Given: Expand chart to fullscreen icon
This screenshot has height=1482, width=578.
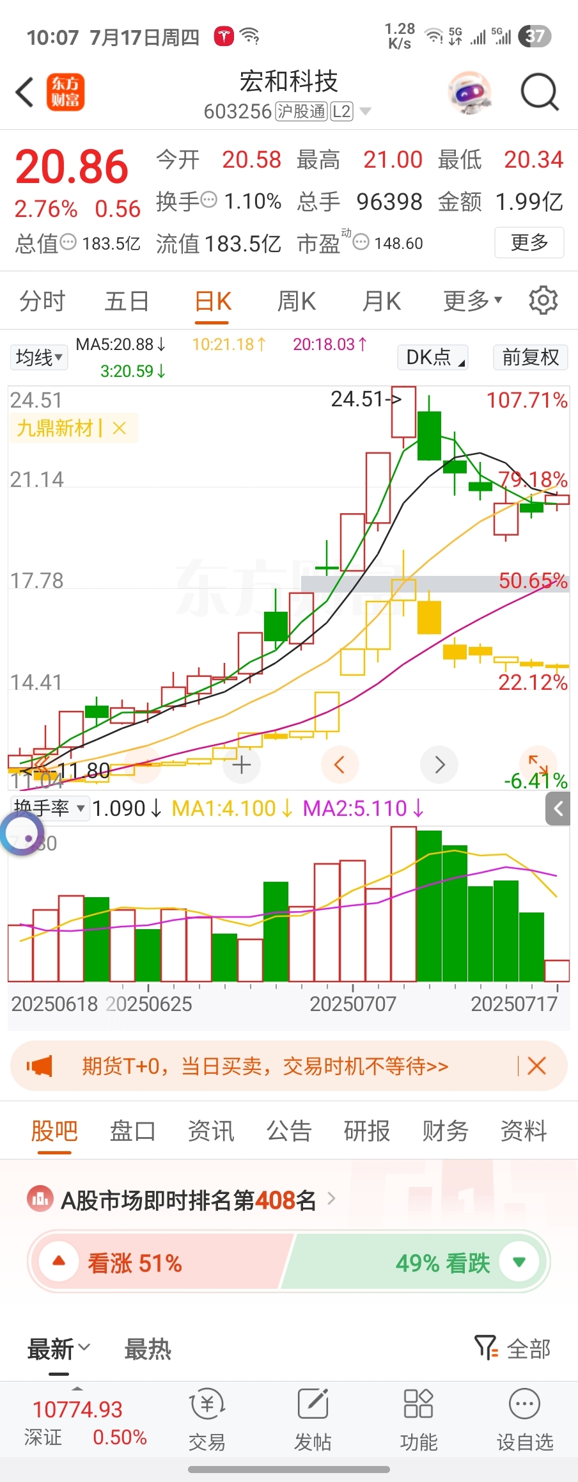Looking at the screenshot, I should coord(538,765).
